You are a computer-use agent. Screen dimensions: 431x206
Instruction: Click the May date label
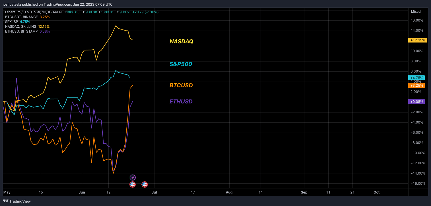(x=7, y=192)
